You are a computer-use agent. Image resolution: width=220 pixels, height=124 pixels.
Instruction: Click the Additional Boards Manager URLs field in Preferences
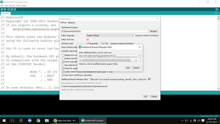click(119, 79)
